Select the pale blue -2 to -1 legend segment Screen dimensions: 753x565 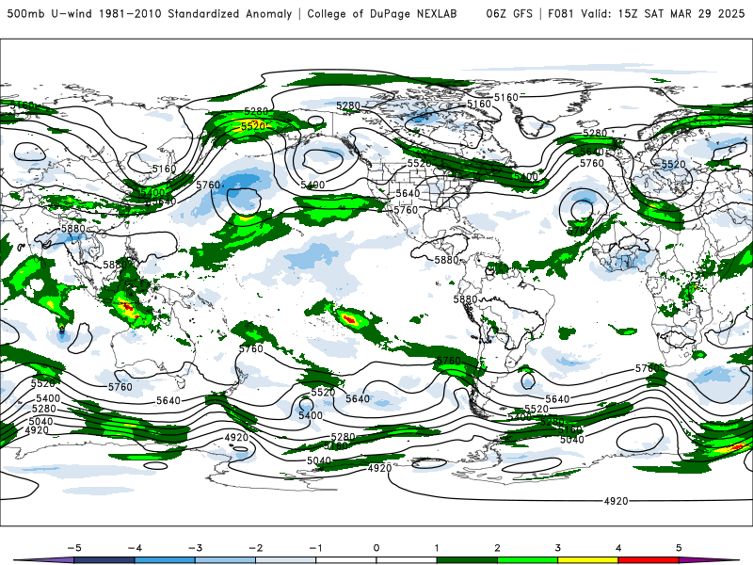[x=286, y=560]
